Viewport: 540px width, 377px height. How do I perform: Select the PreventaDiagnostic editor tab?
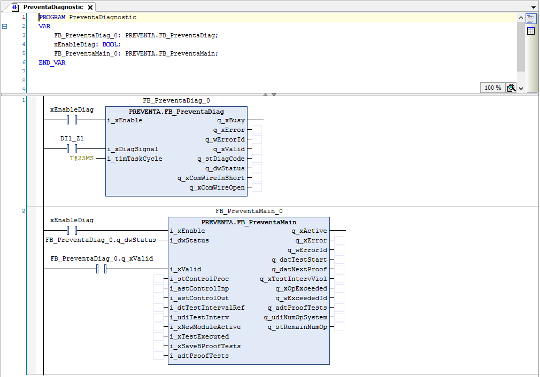[x=53, y=7]
